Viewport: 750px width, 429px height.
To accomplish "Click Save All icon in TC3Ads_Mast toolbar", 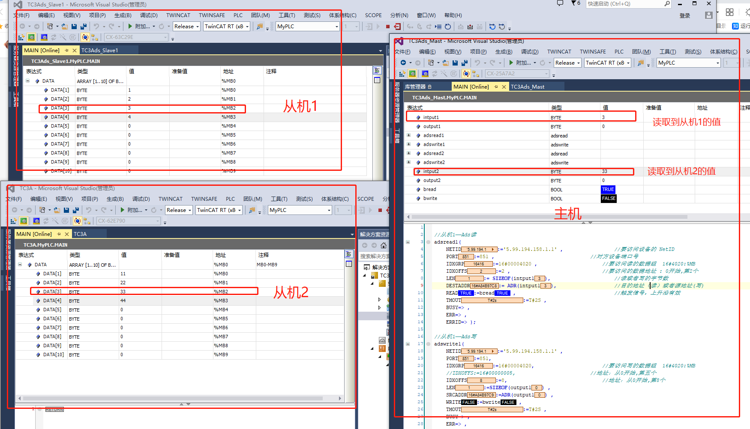I will pyautogui.click(x=465, y=63).
